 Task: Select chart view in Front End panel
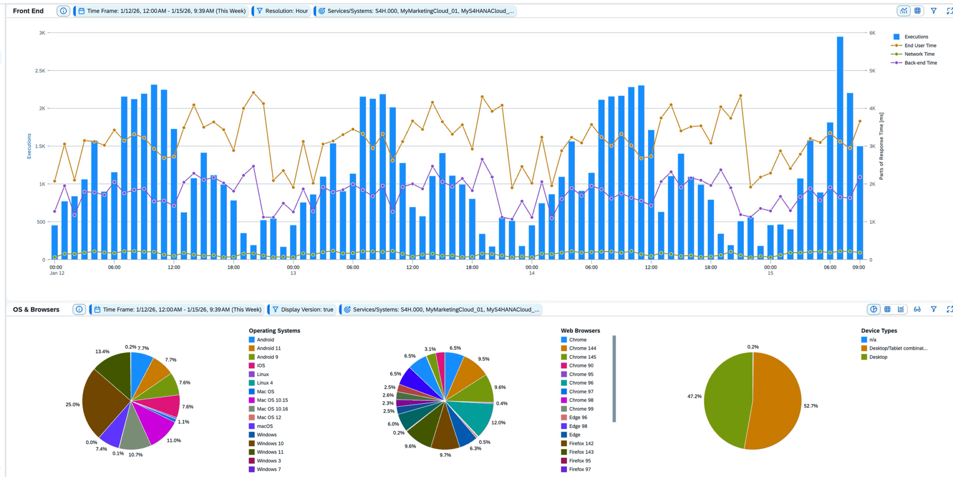tap(903, 11)
